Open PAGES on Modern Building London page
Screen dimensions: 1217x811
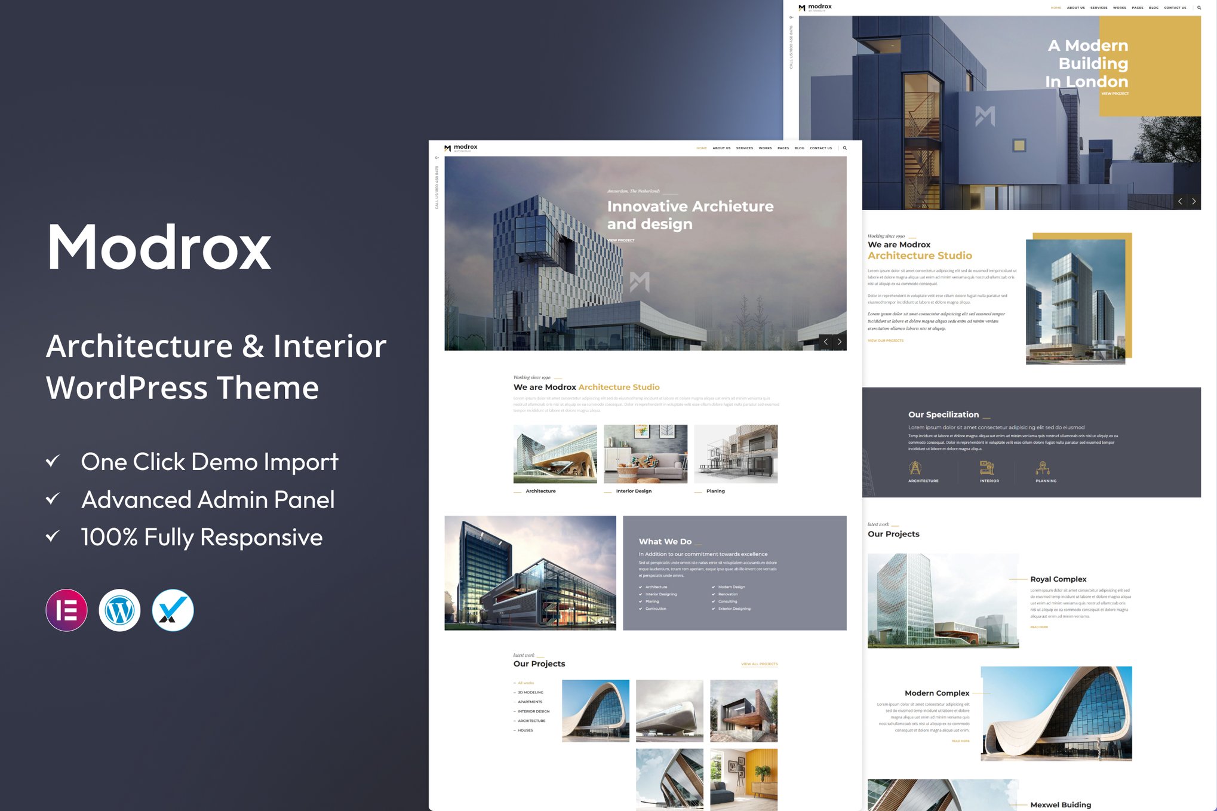[1138, 8]
